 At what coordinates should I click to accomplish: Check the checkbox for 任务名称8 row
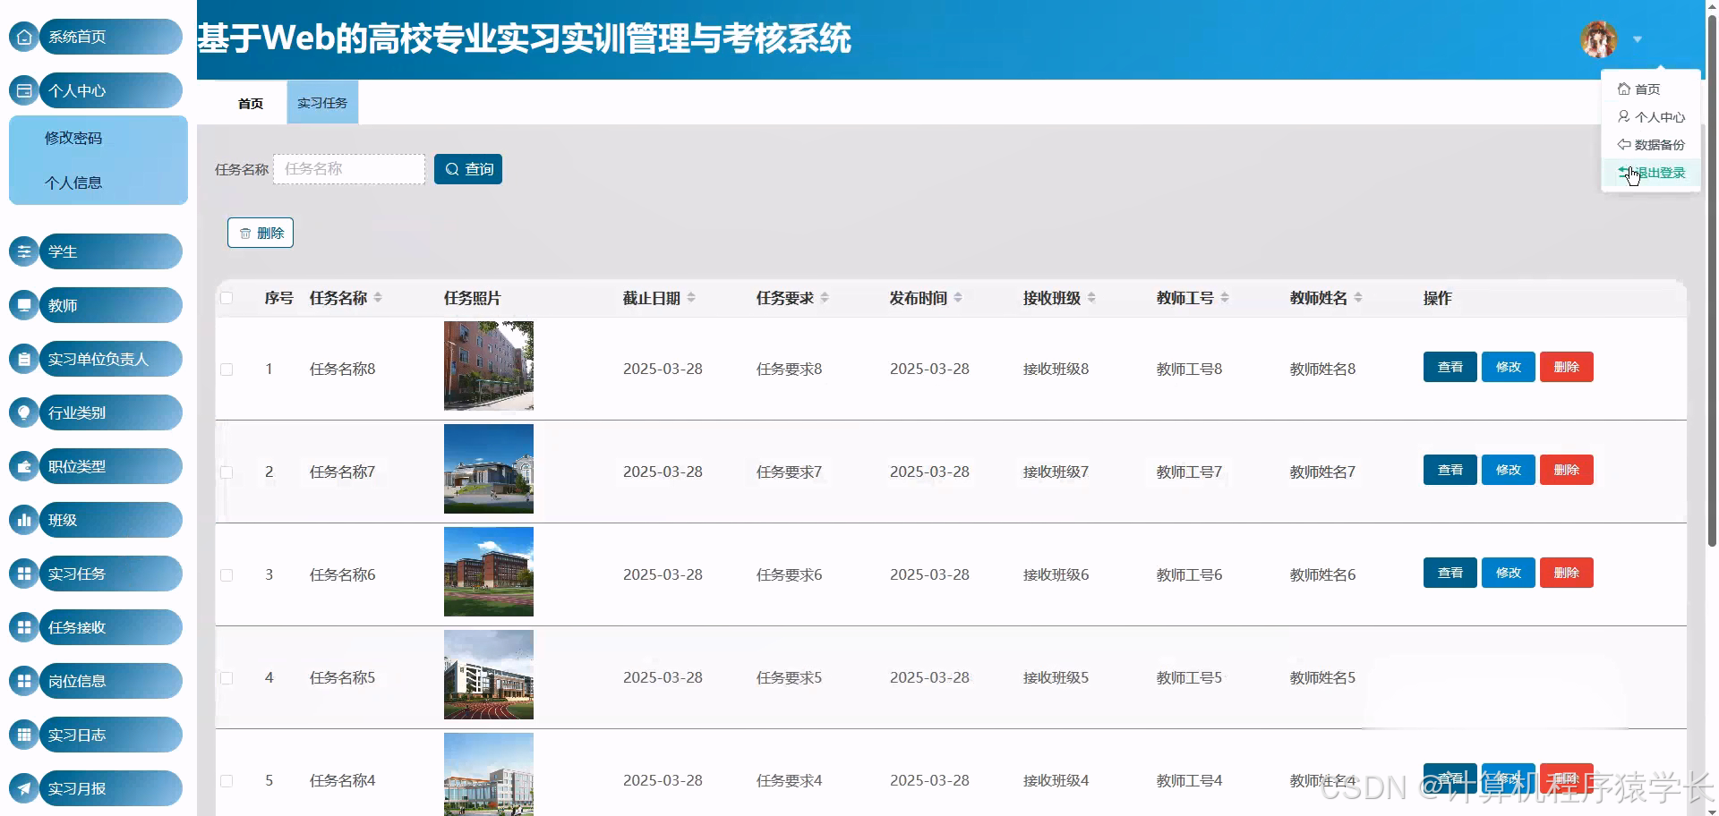(227, 369)
